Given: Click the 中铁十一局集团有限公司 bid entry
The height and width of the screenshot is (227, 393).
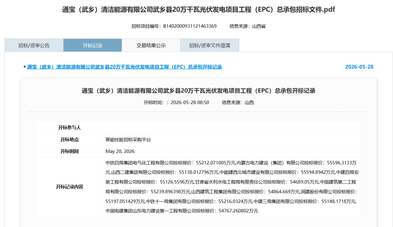Looking at the screenshot, I should click(199, 201).
